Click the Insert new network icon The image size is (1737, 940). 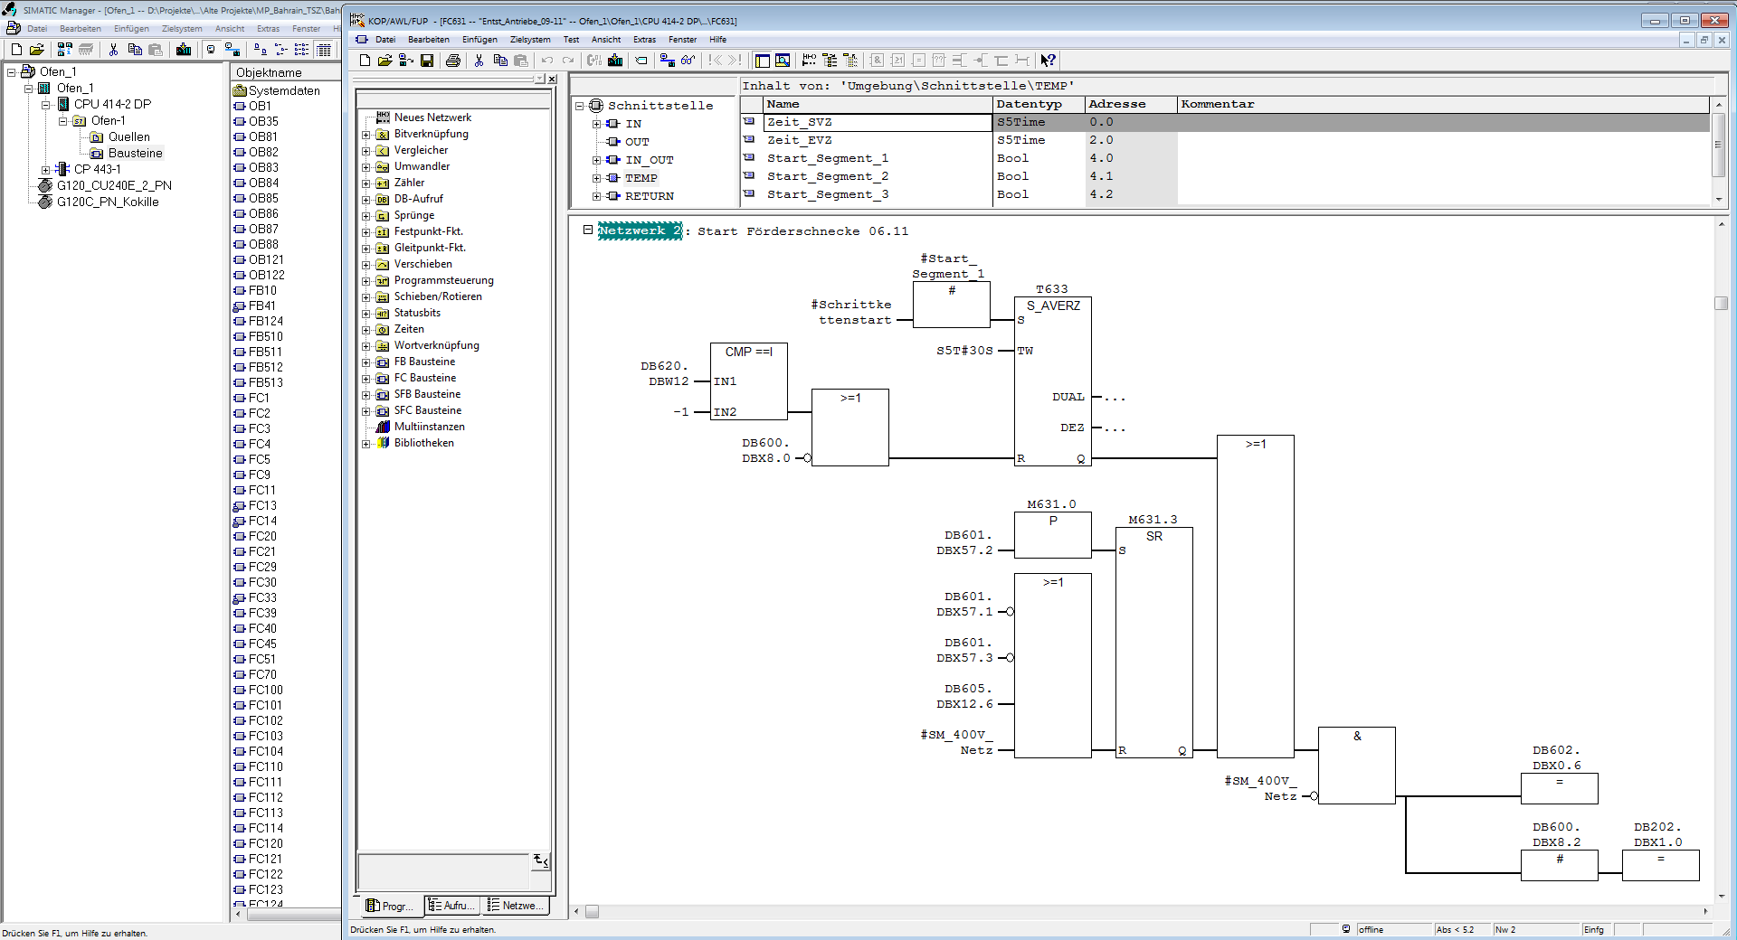click(809, 61)
